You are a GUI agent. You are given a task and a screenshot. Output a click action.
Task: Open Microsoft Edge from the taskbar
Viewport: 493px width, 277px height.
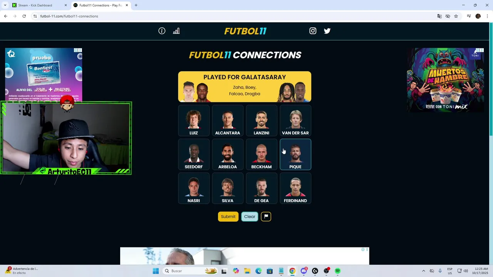click(x=258, y=271)
